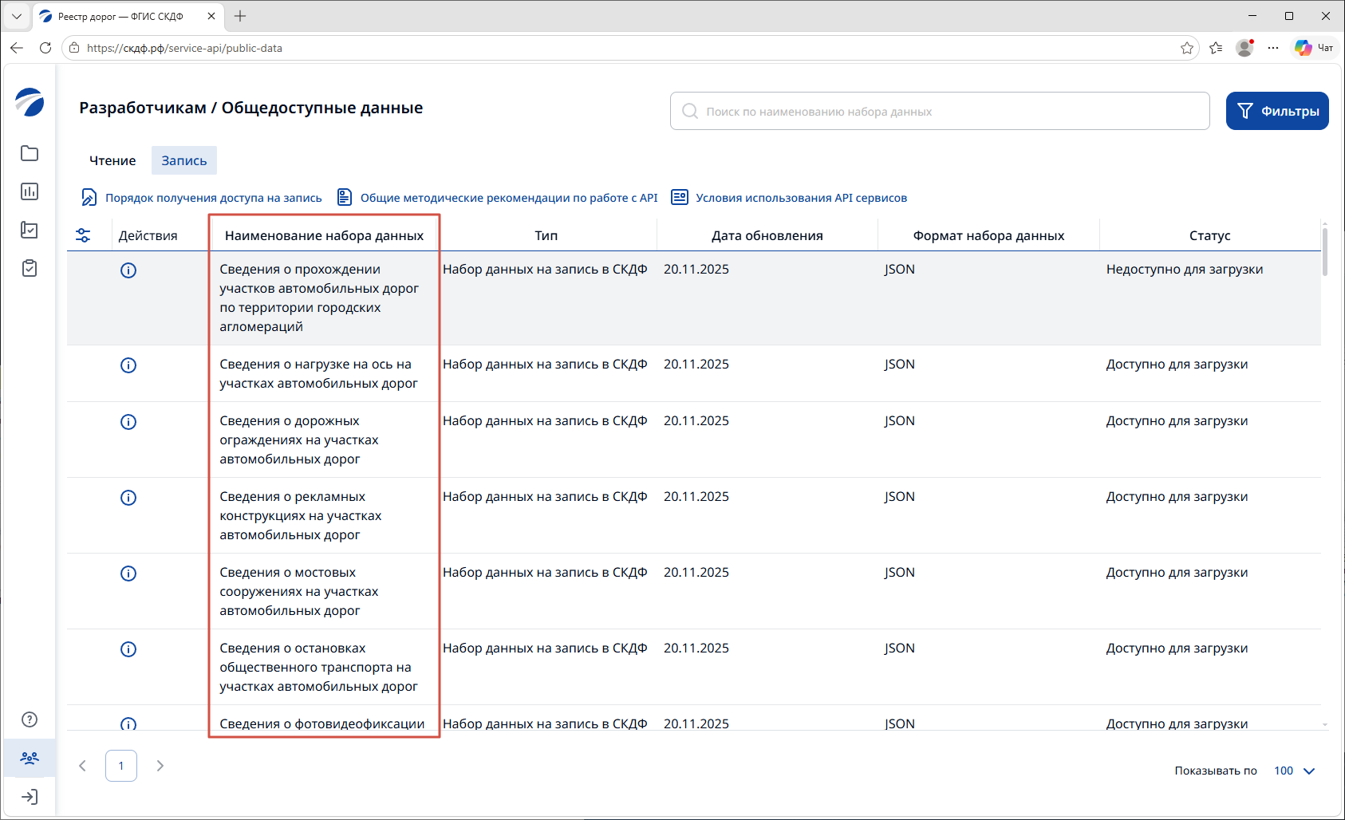Open the folder icon in sidebar

coord(30,153)
